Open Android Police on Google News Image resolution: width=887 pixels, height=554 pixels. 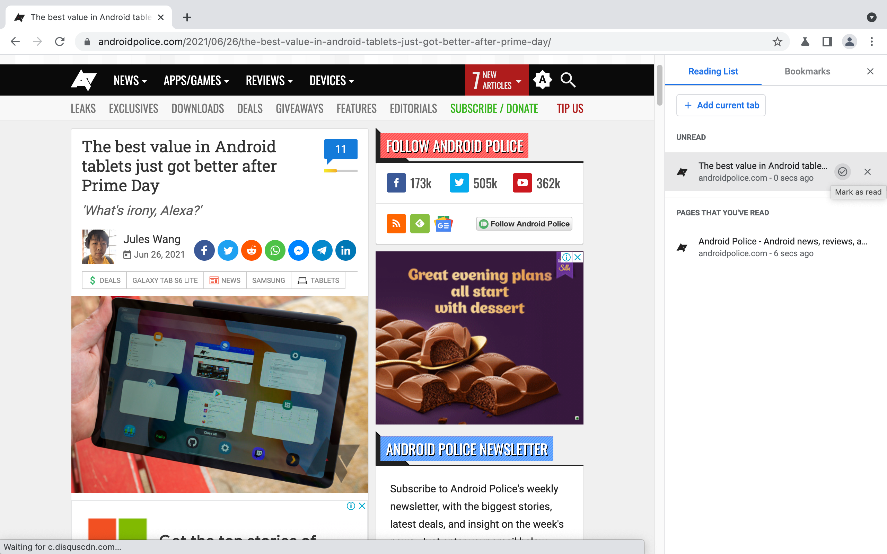coord(443,224)
